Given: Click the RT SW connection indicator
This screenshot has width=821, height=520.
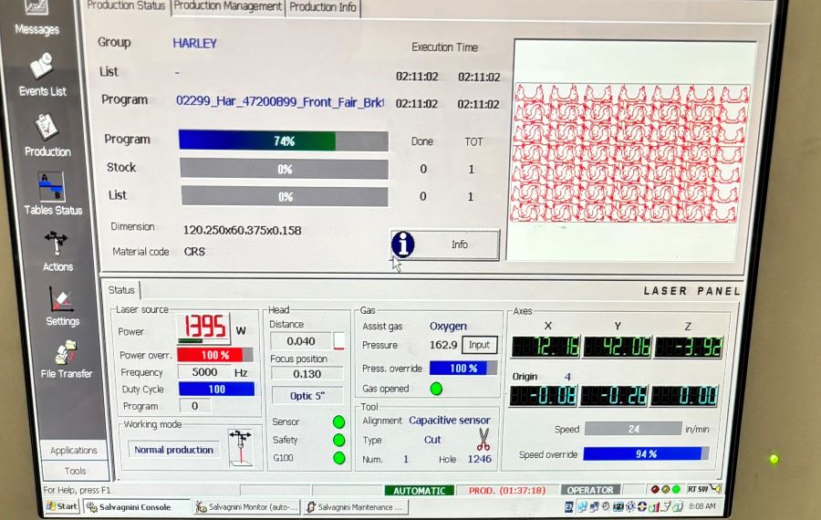Looking at the screenshot, I should pos(704,489).
